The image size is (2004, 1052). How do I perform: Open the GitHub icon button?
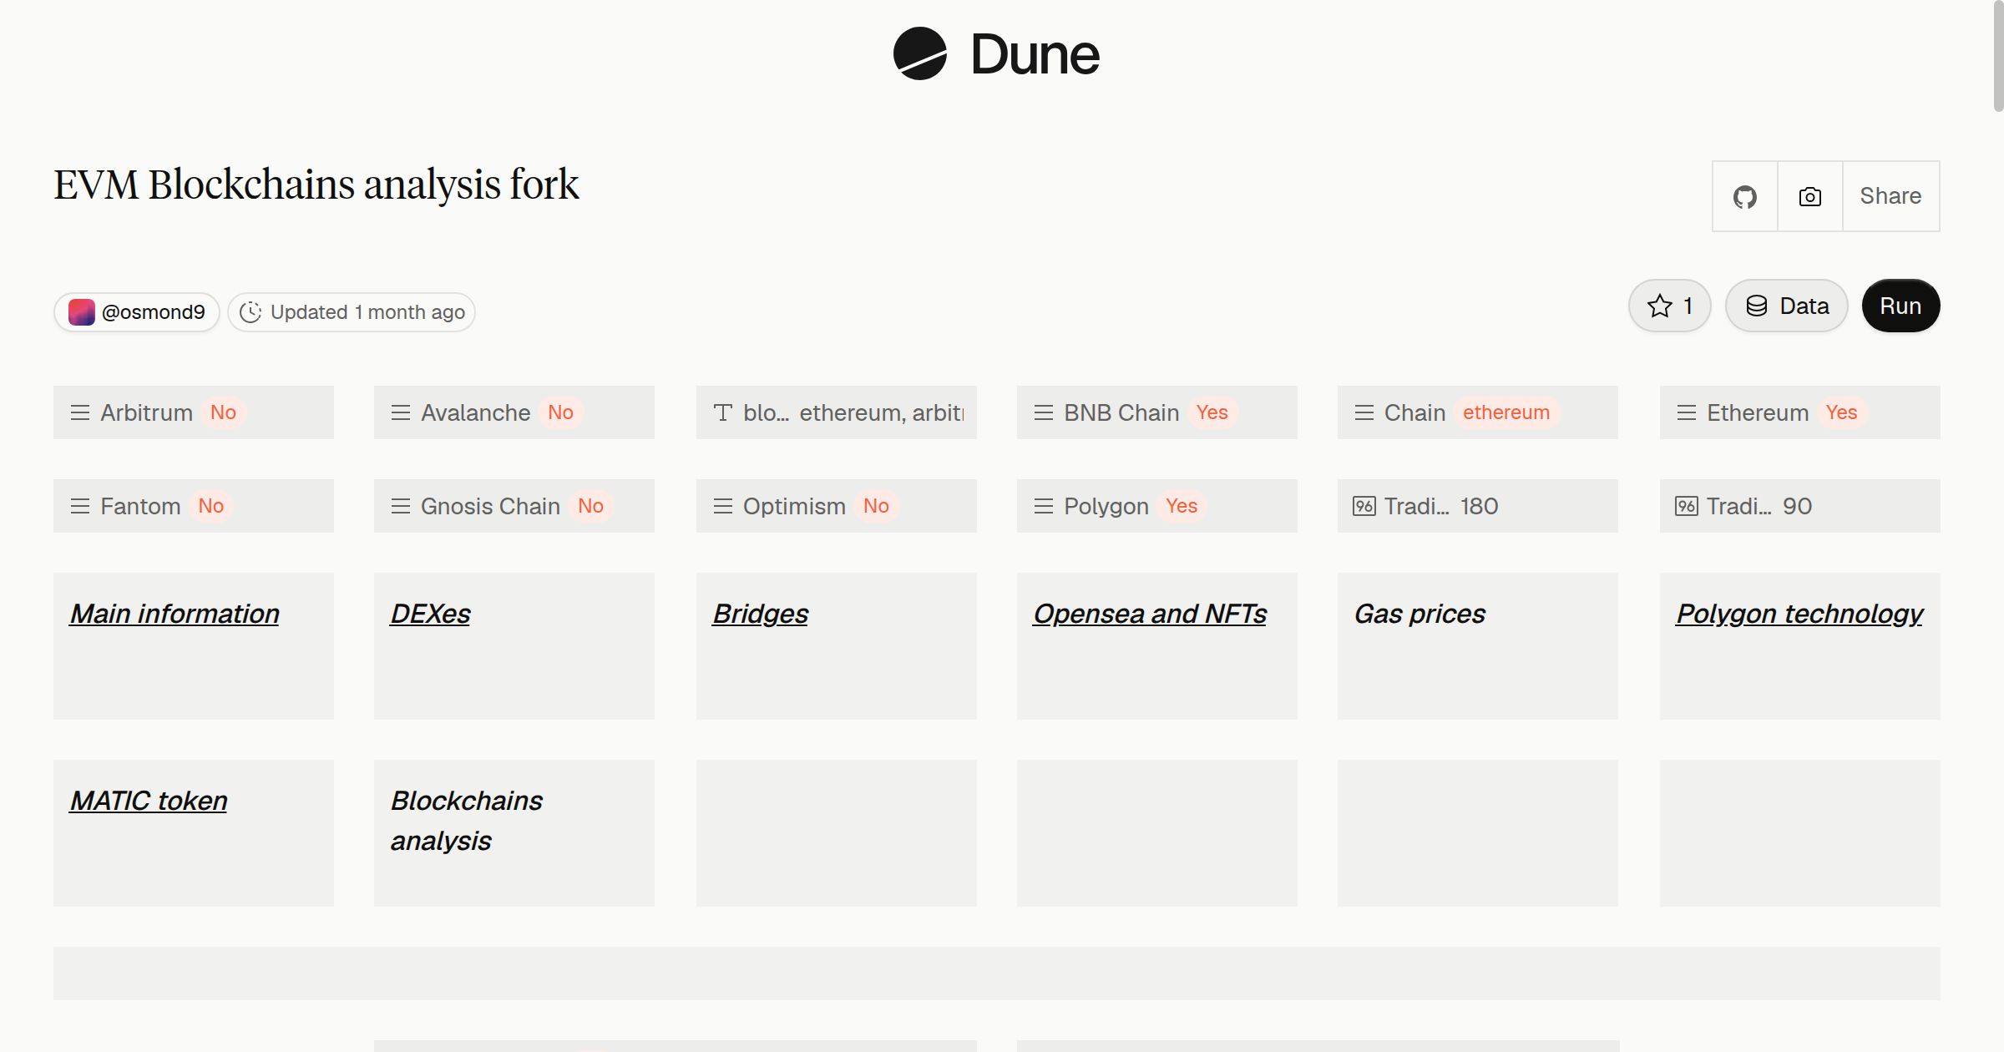1745,196
